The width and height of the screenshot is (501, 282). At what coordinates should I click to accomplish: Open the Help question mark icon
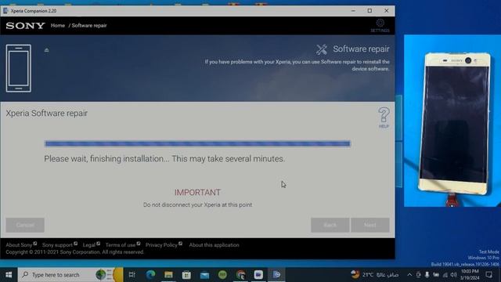pos(384,117)
